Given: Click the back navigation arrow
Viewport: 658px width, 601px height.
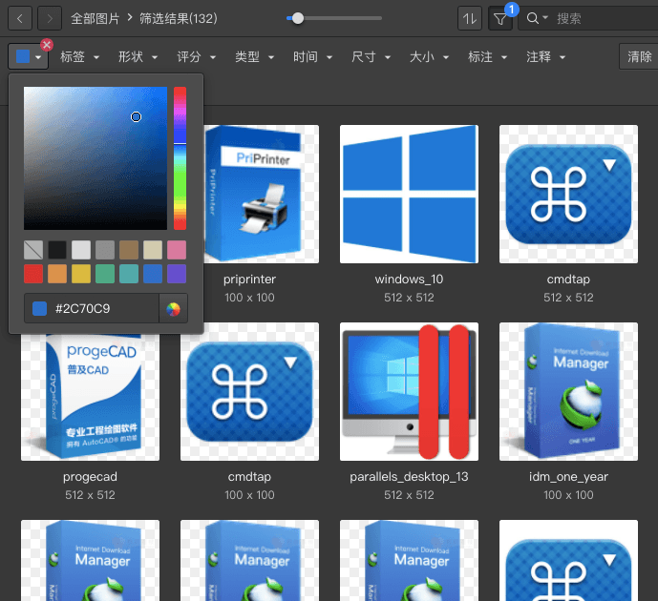Looking at the screenshot, I should (x=20, y=17).
